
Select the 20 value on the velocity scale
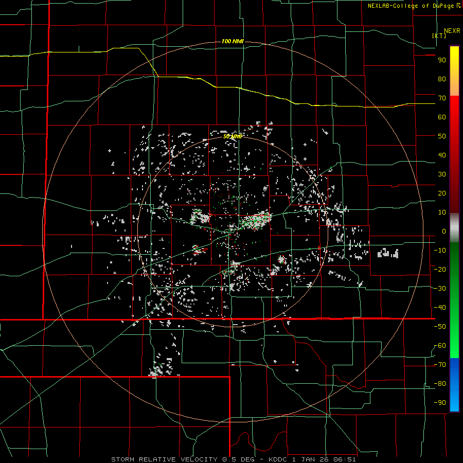click(x=442, y=193)
